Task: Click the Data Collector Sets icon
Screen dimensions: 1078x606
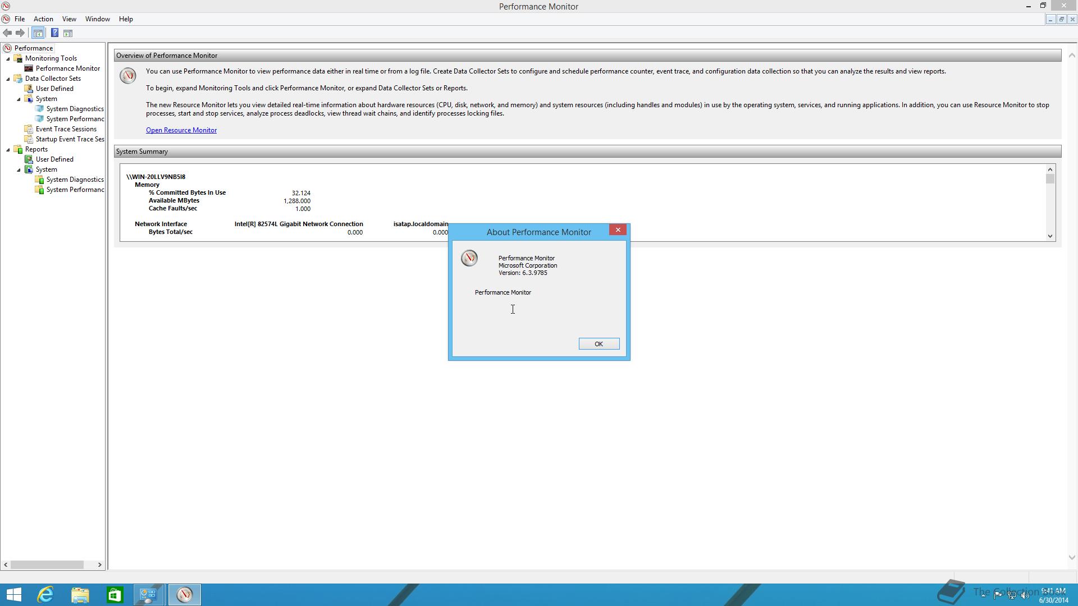Action: (x=18, y=79)
